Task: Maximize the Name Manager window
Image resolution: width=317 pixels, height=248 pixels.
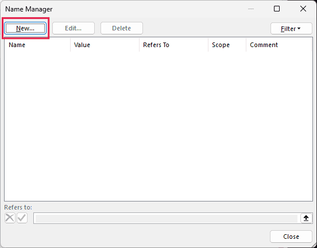Action: (x=277, y=9)
